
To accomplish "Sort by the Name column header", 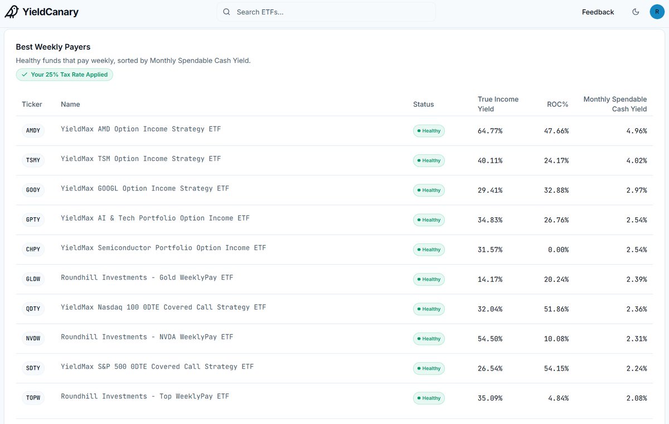I will (x=70, y=104).
